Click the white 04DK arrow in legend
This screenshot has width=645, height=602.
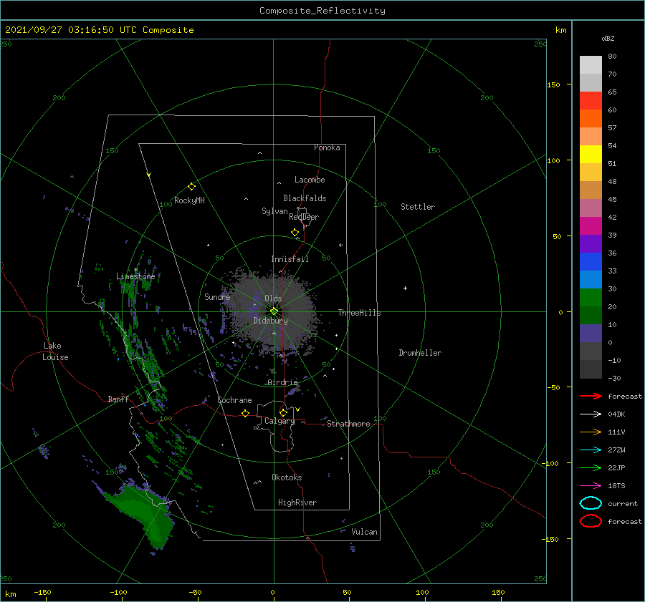tap(591, 414)
